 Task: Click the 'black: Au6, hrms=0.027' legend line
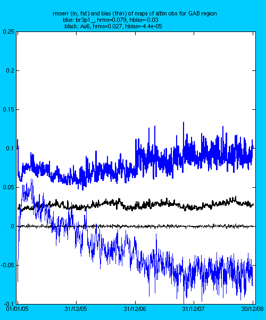pos(113,26)
